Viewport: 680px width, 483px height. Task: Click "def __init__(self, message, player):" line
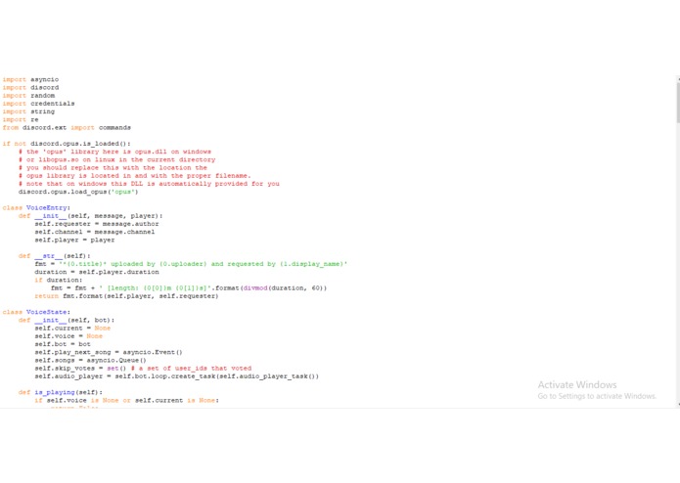[x=91, y=216]
